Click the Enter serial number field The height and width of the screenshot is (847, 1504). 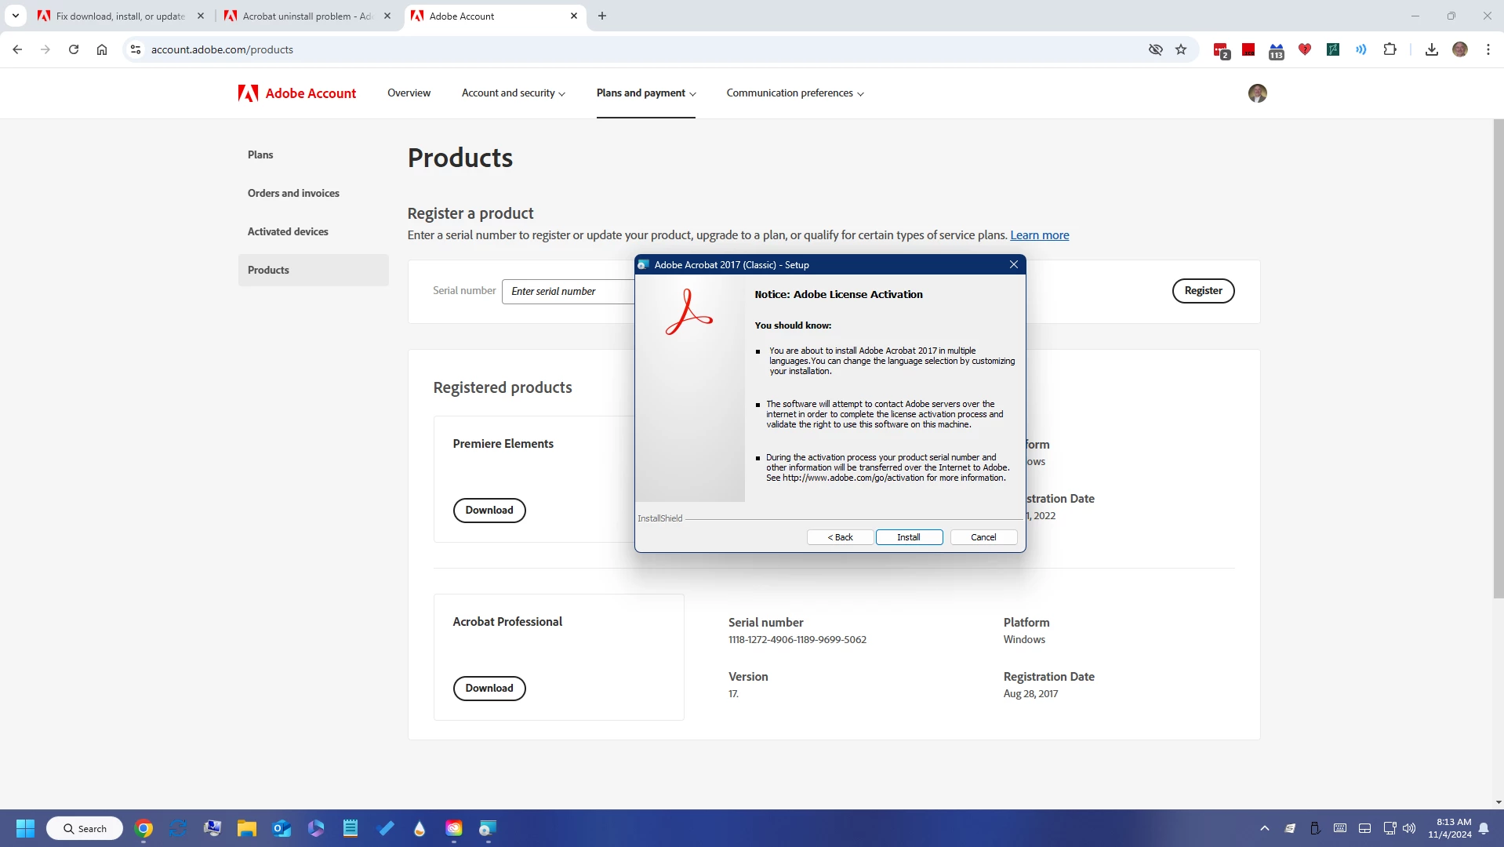point(569,291)
